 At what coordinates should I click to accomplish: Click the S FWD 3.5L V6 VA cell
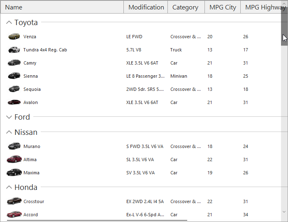(x=145, y=146)
